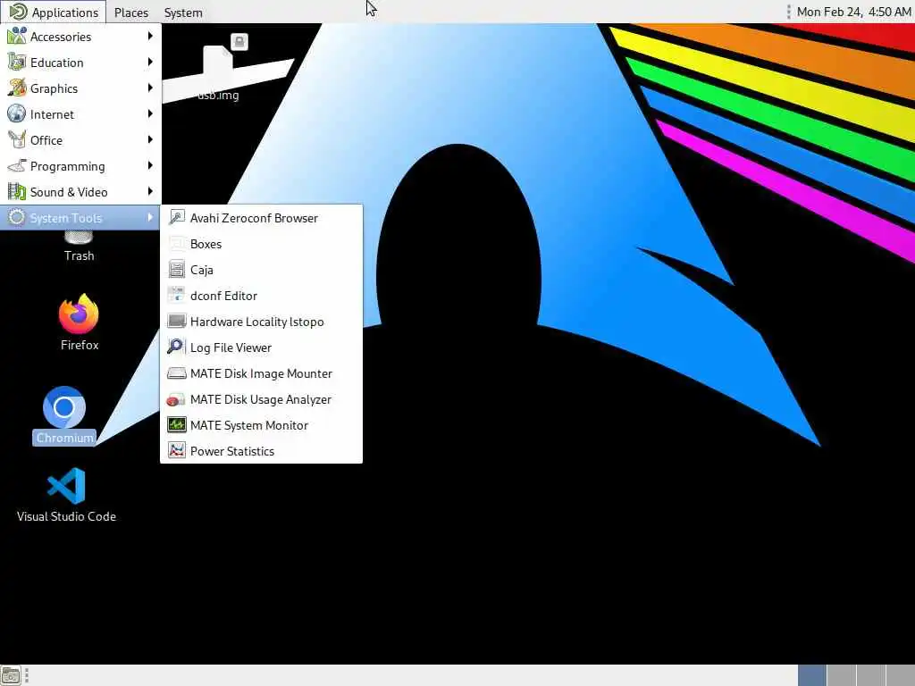This screenshot has height=686, width=915.
Task: Select the System Tools menu label
Action: click(66, 218)
